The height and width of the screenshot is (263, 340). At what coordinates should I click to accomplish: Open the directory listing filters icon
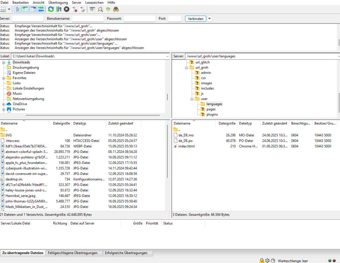point(92,9)
